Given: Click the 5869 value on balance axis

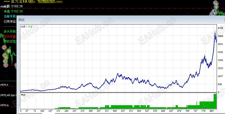Looking at the screenshot, I should tap(220, 36).
